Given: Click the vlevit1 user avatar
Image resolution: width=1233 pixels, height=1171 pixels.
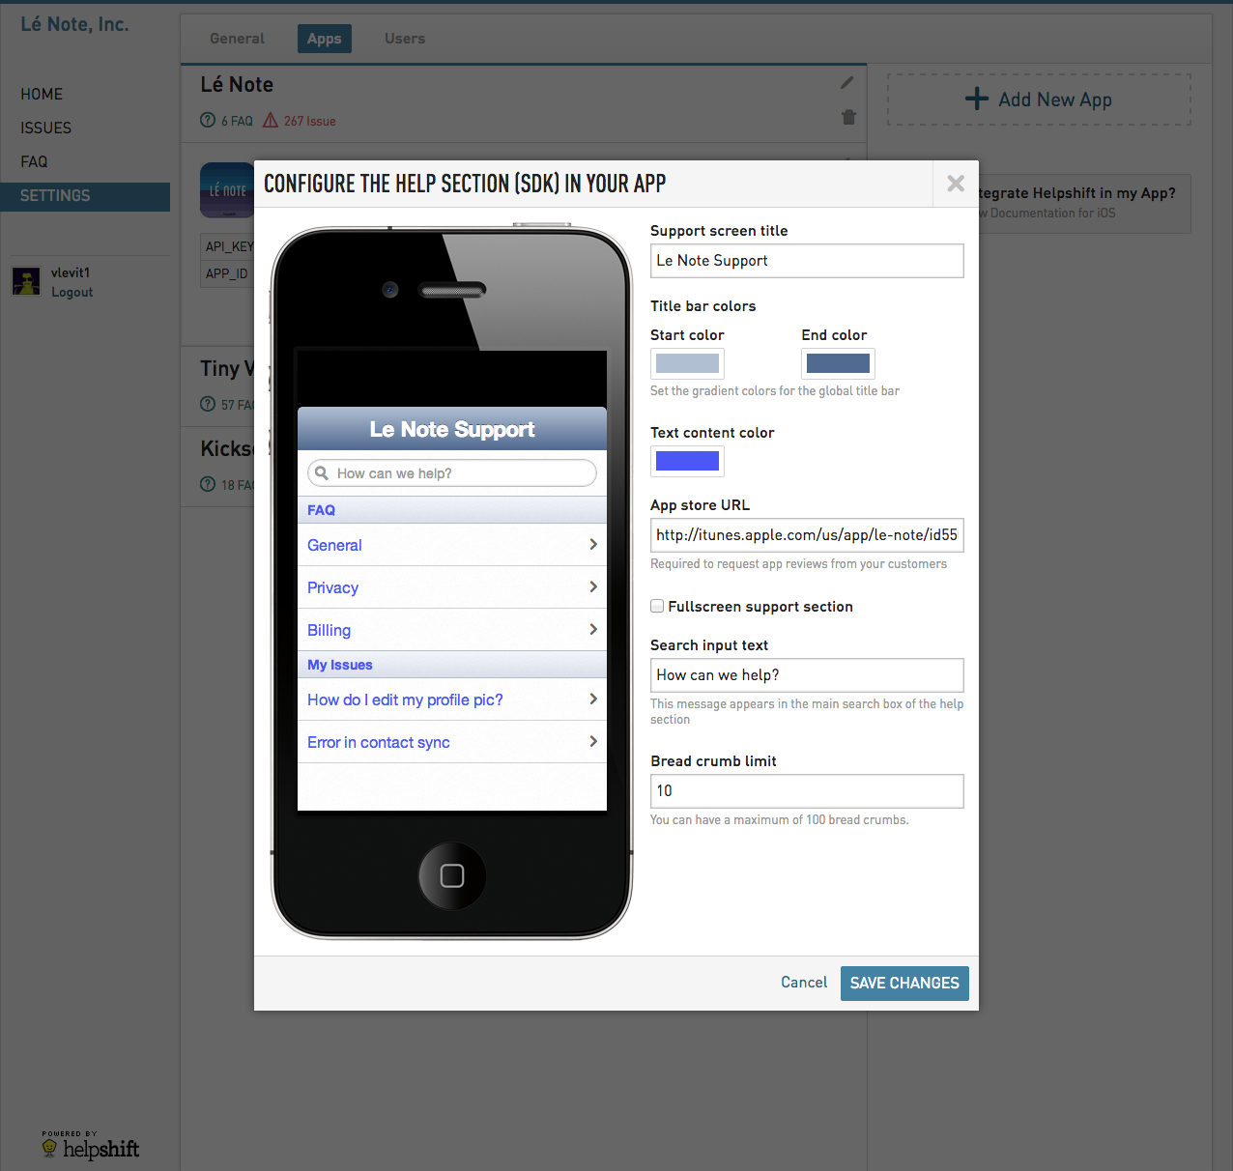Looking at the screenshot, I should pos(26,281).
